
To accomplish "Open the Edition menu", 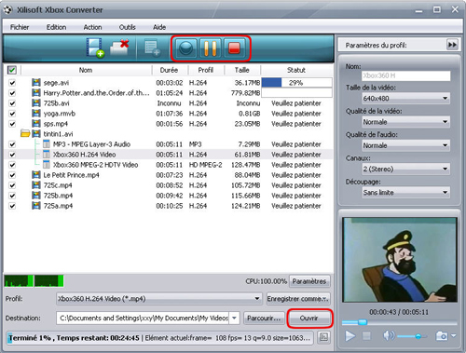I will pos(56,27).
